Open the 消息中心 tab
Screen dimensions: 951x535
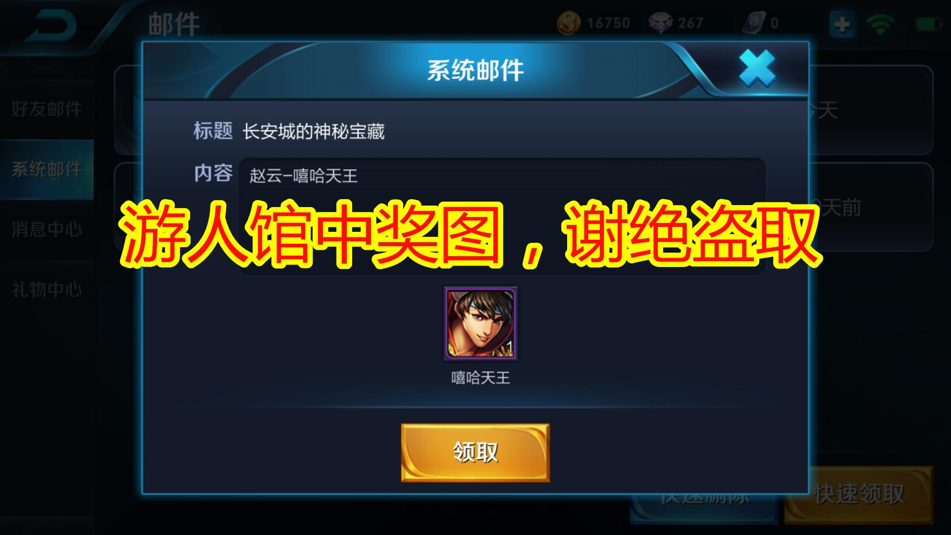[x=47, y=230]
